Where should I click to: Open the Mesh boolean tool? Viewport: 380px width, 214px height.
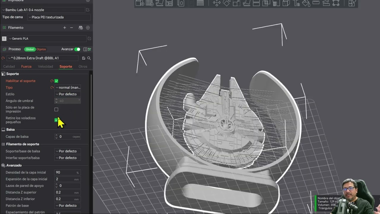pos(266,3)
